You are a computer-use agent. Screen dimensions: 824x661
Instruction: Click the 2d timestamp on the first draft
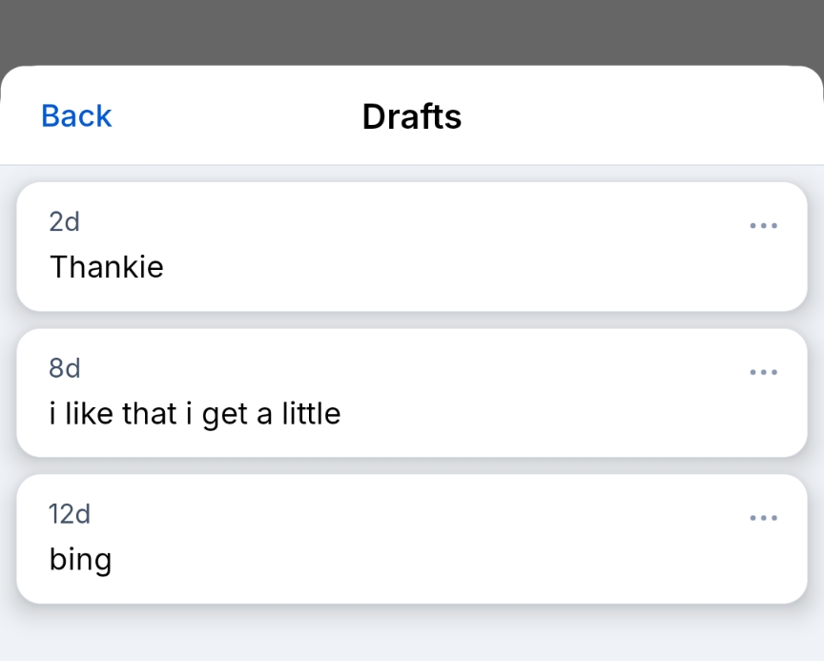point(64,222)
